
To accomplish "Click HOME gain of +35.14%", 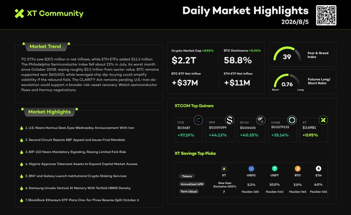I will 280,135.
